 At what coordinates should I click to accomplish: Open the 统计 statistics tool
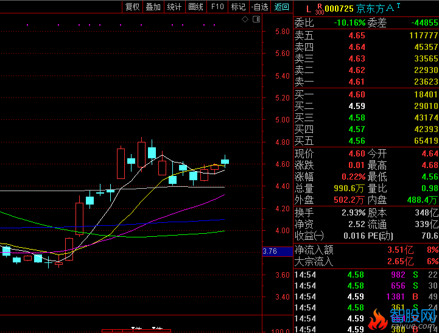(x=174, y=7)
